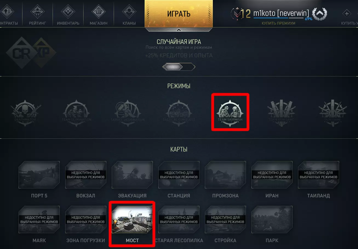The height and width of the screenshot is (249, 358).
Task: Pick the Team Gun Game mode icon
Action: [281, 112]
